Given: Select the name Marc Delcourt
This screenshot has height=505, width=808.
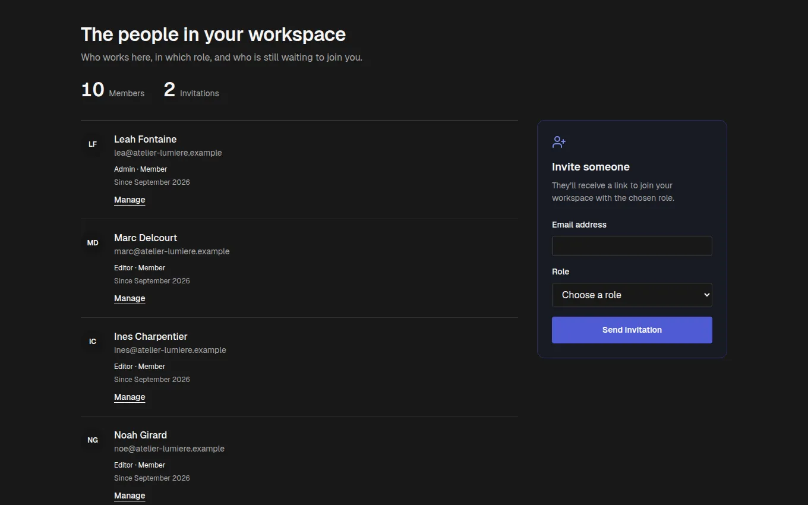Looking at the screenshot, I should [146, 238].
